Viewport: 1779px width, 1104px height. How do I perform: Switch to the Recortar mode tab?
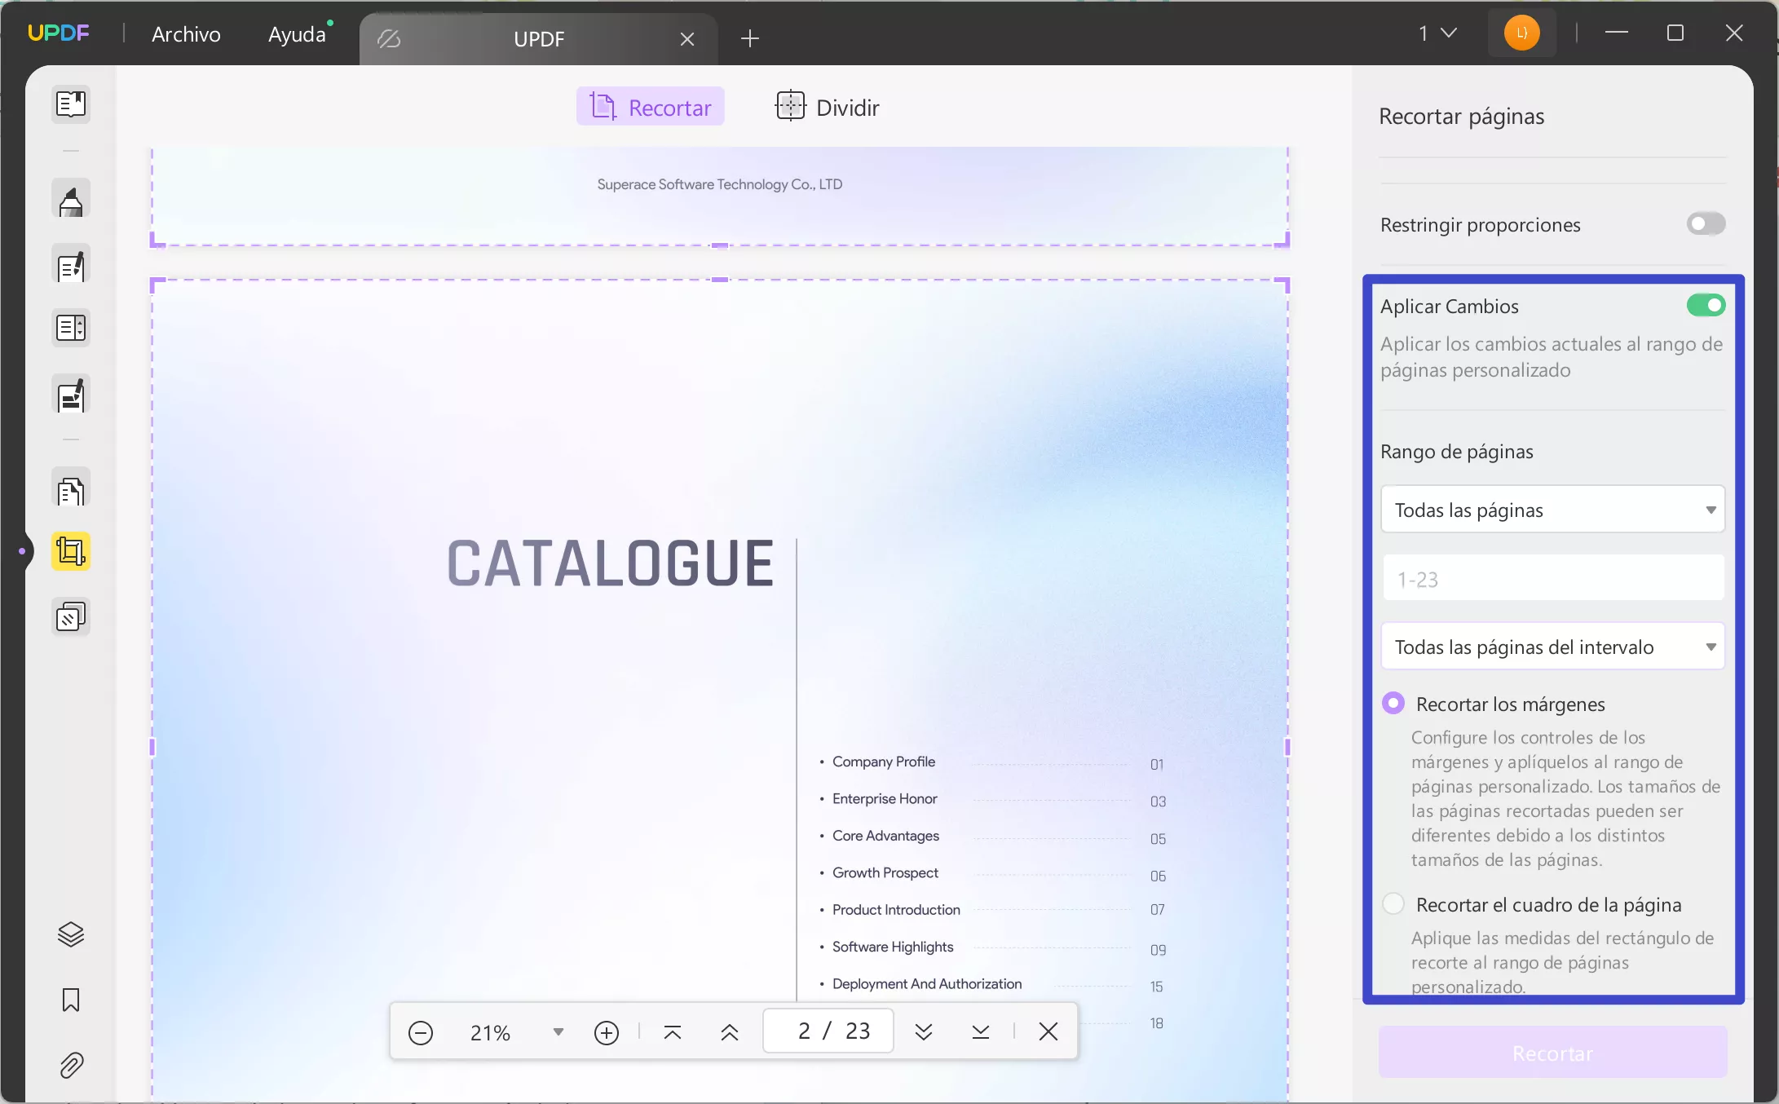coord(651,107)
